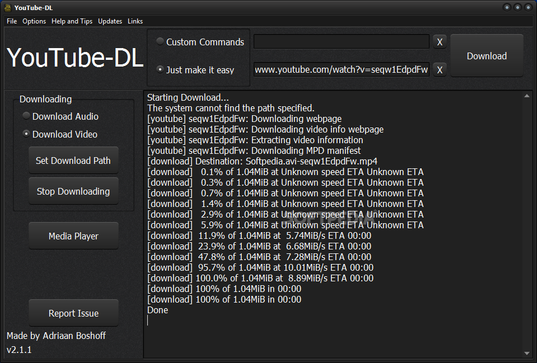Click the log line showing 11.9% at 5.74MiB/s

(x=259, y=235)
